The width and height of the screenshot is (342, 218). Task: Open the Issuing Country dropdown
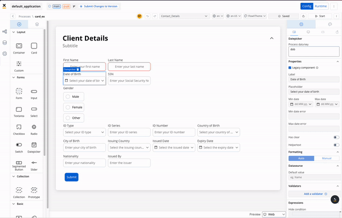129,147
